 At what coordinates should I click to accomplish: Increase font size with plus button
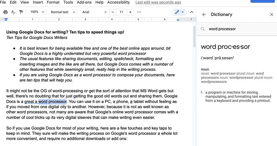tap(130, 12)
